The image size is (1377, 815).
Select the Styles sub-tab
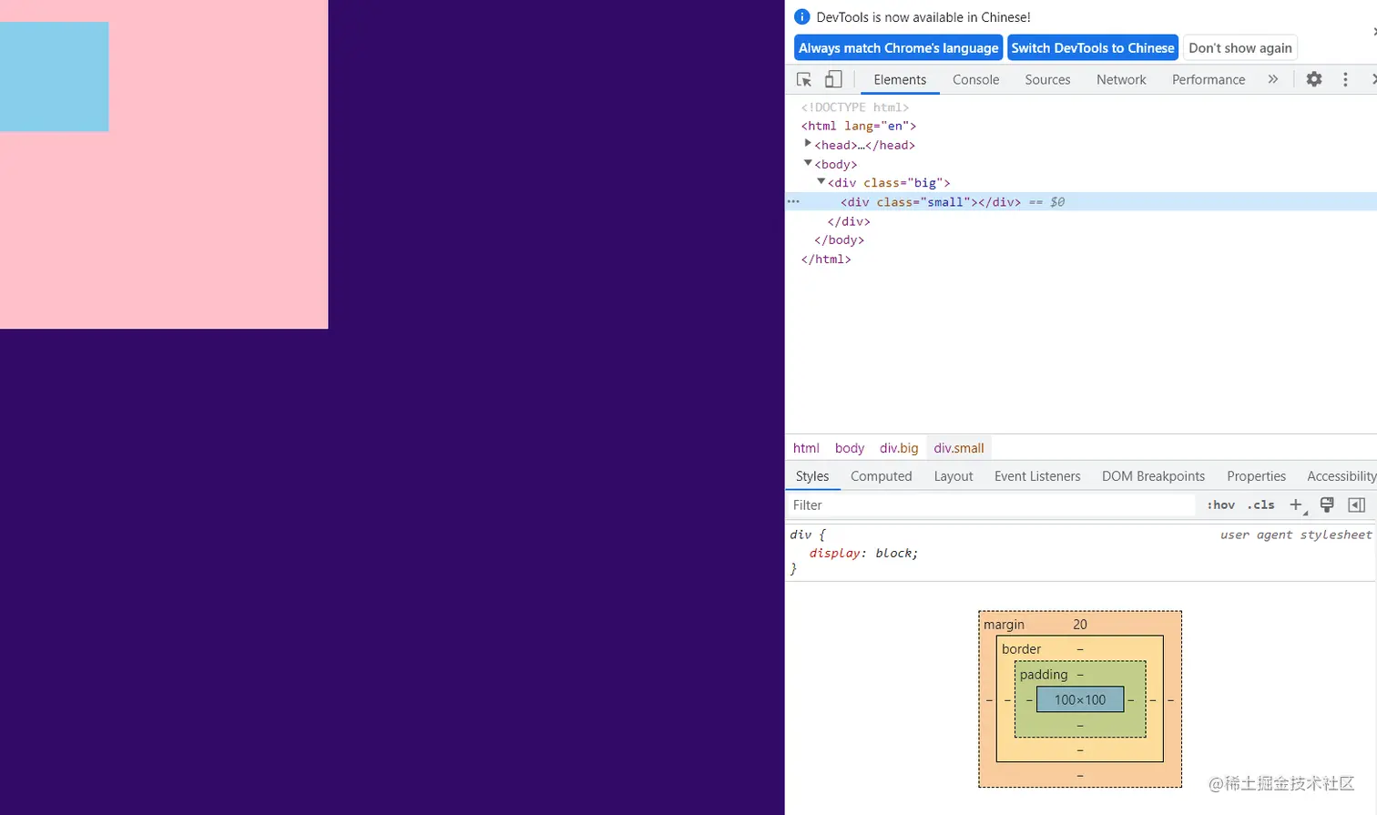coord(812,476)
